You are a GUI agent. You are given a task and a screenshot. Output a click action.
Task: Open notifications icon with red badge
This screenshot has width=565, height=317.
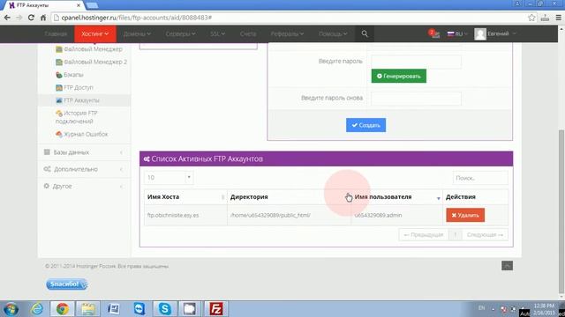(434, 33)
